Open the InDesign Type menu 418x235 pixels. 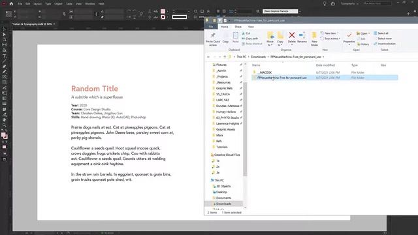click(x=48, y=4)
